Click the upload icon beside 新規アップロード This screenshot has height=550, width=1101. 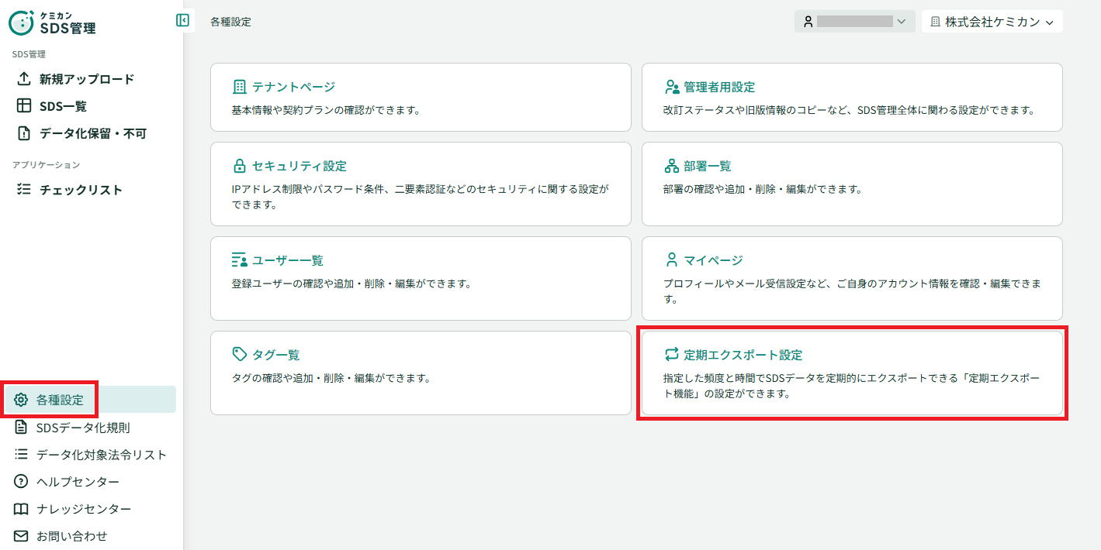coord(24,79)
